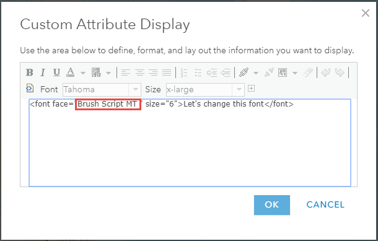The height and width of the screenshot is (241, 378).
Task: Decrease text indent
Action: click(226, 72)
